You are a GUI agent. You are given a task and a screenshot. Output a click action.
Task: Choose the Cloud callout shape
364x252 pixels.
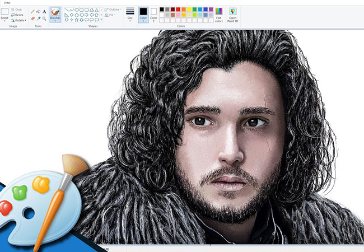96,20
